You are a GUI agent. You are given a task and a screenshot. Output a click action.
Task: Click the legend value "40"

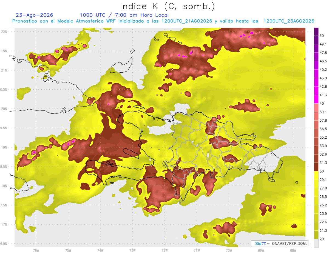322,104
